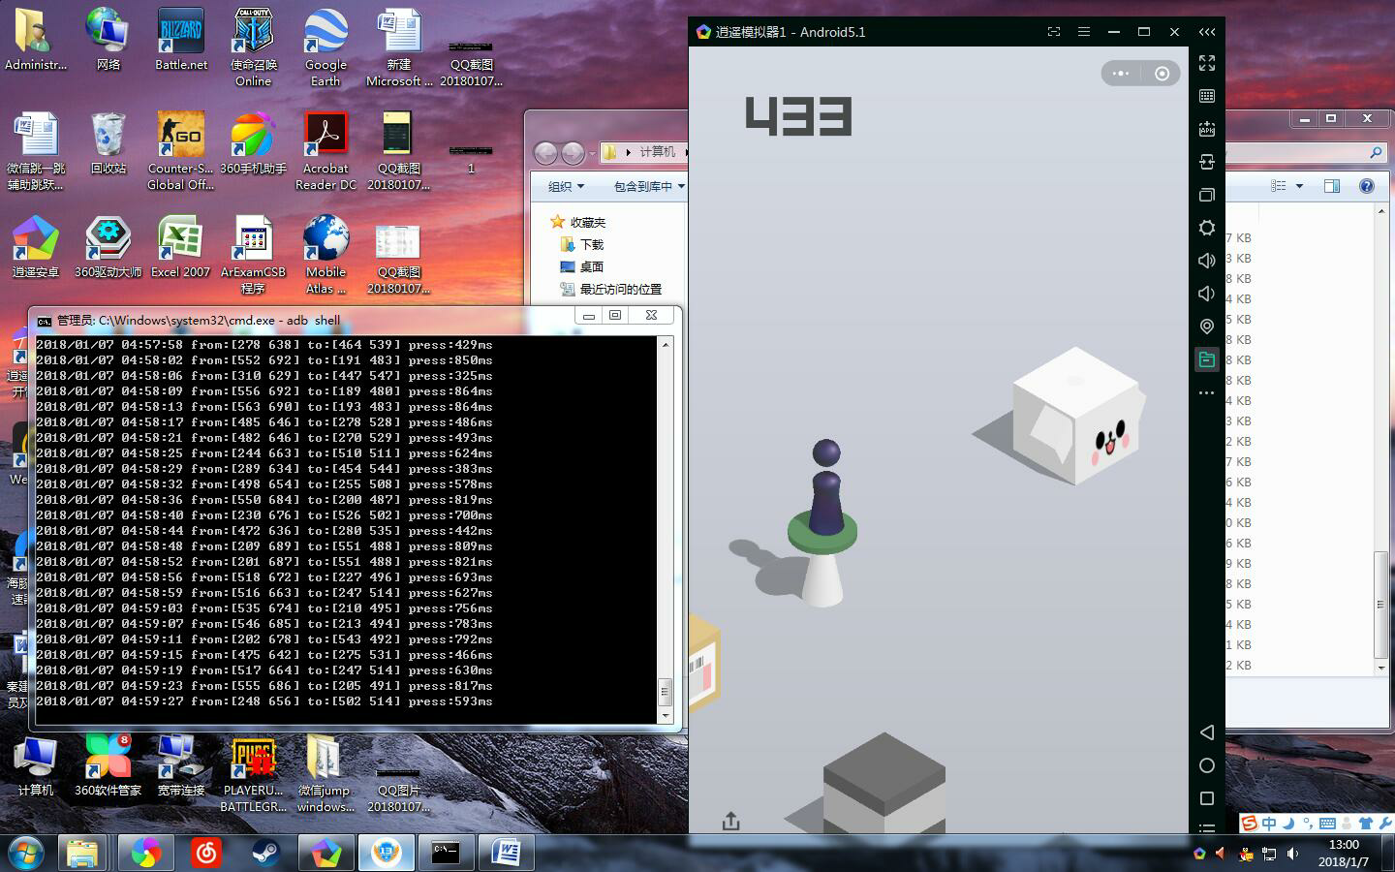The width and height of the screenshot is (1395, 872).
Task: Expand the 包含到库中 dropdown
Action: tap(649, 186)
